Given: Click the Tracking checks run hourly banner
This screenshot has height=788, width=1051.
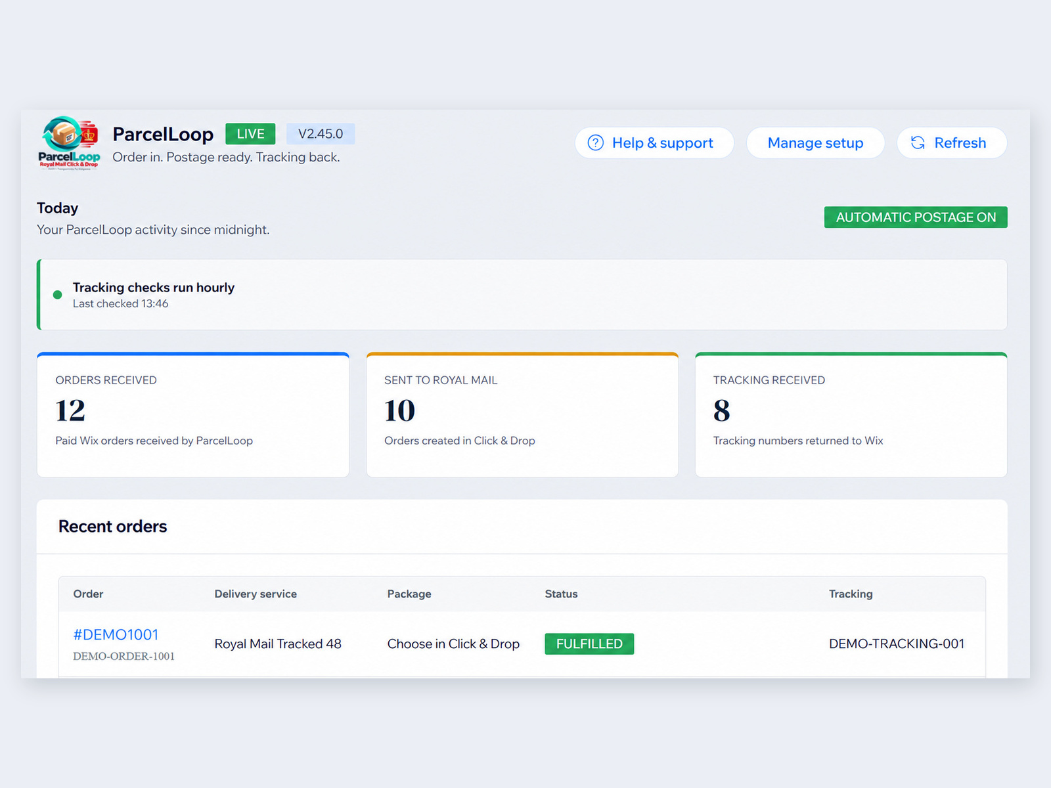Looking at the screenshot, I should pyautogui.click(x=522, y=295).
